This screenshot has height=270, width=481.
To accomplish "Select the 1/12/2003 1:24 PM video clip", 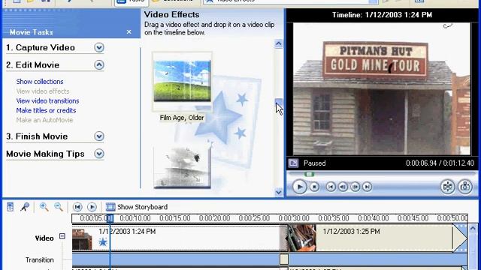I will click(180, 238).
